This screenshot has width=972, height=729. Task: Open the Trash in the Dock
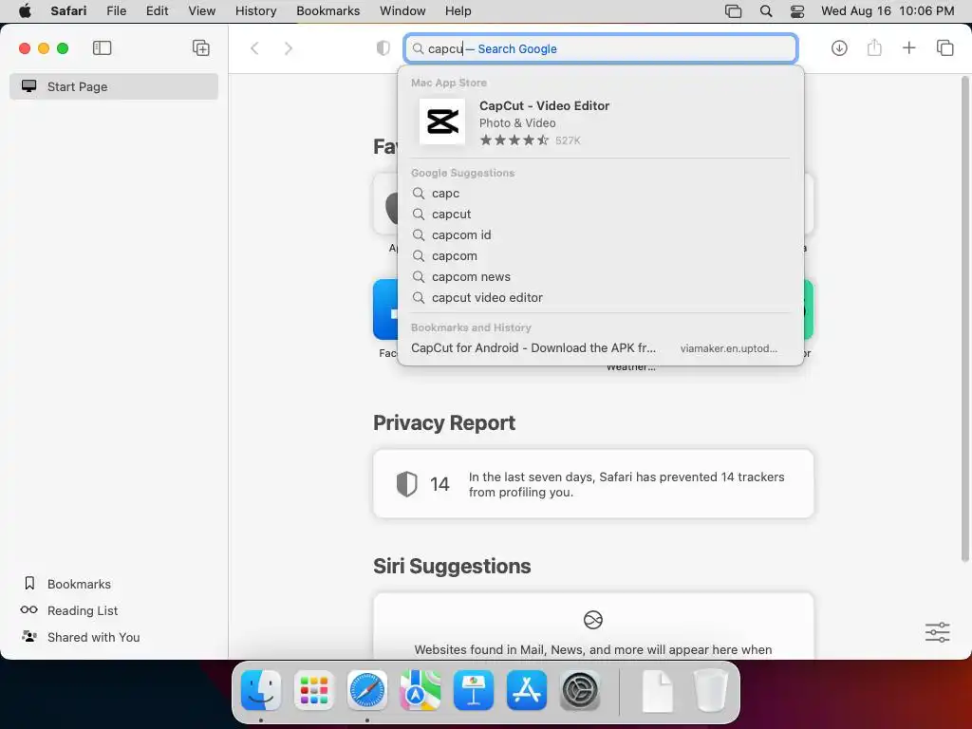(x=710, y=690)
